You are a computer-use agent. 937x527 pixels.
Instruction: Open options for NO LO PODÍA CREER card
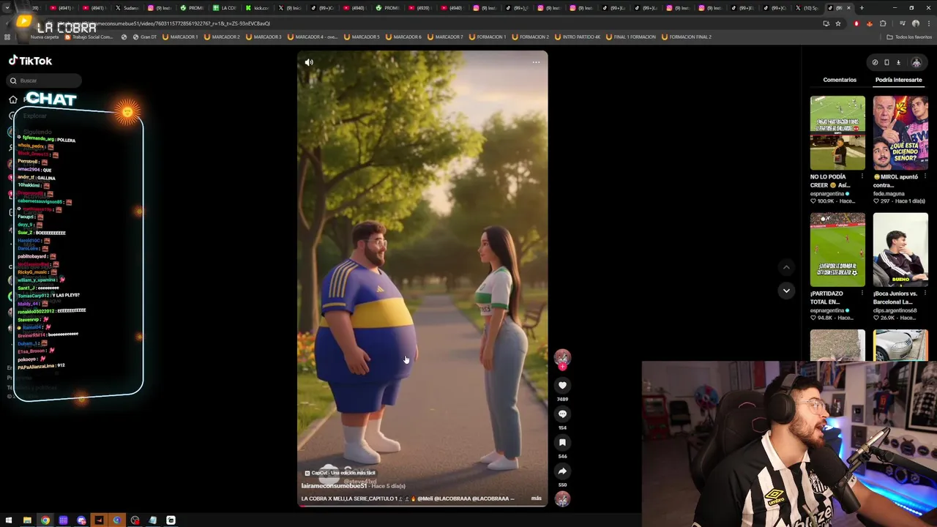[862, 176]
